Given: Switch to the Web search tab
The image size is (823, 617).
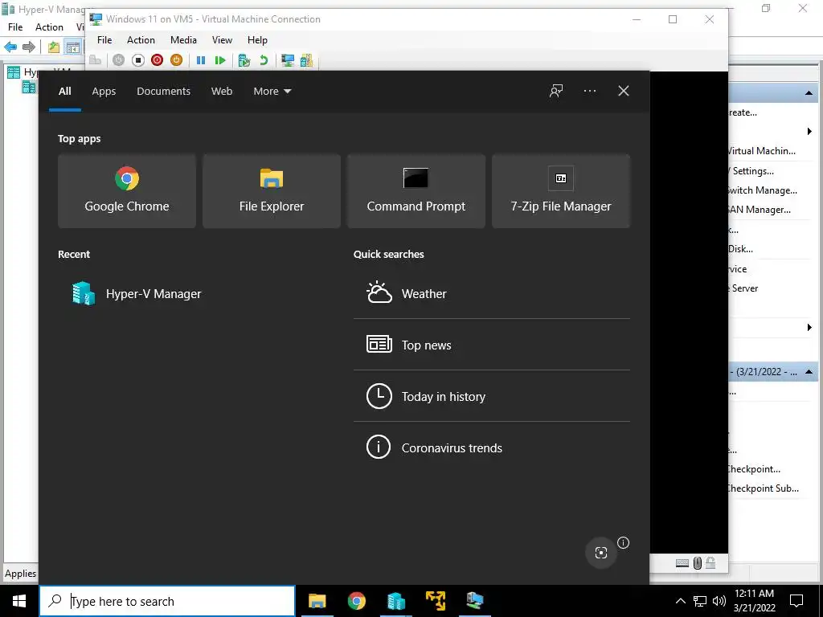Looking at the screenshot, I should click(222, 92).
